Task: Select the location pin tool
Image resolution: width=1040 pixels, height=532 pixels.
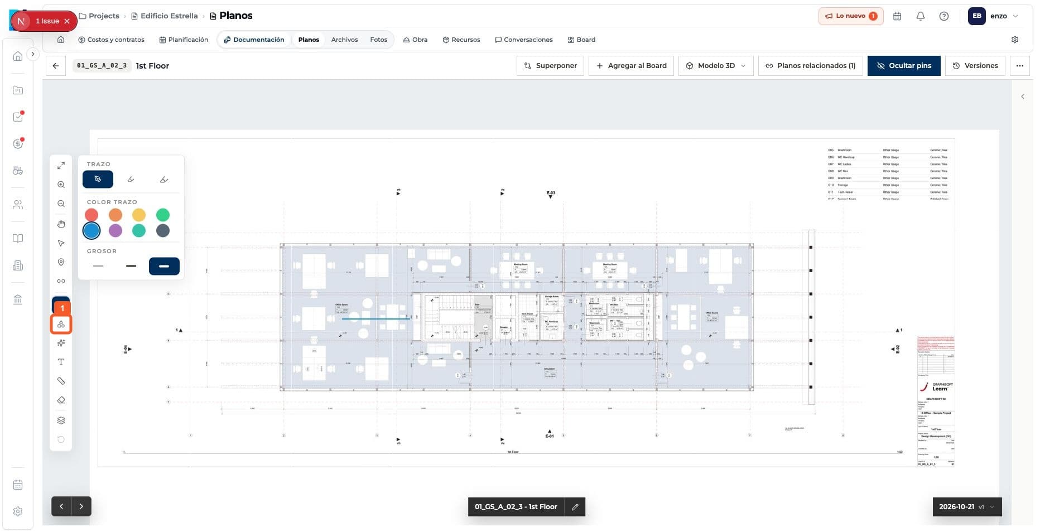Action: (61, 262)
